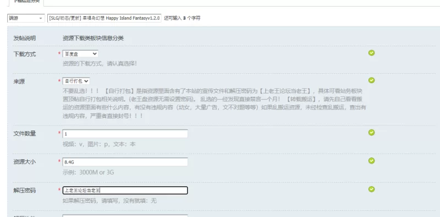The width and height of the screenshot is (440, 217).
Task: Click the hint 示例：3000M or 3G
Action: [88, 172]
